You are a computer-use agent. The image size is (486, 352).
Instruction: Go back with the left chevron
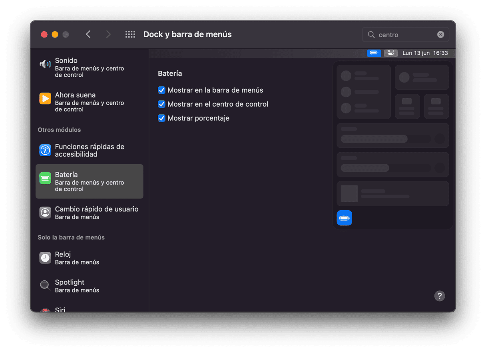(x=88, y=34)
